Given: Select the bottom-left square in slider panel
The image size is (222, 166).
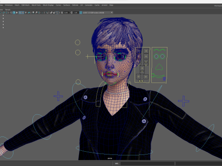Looking at the screenshot, I should [x=138, y=77].
